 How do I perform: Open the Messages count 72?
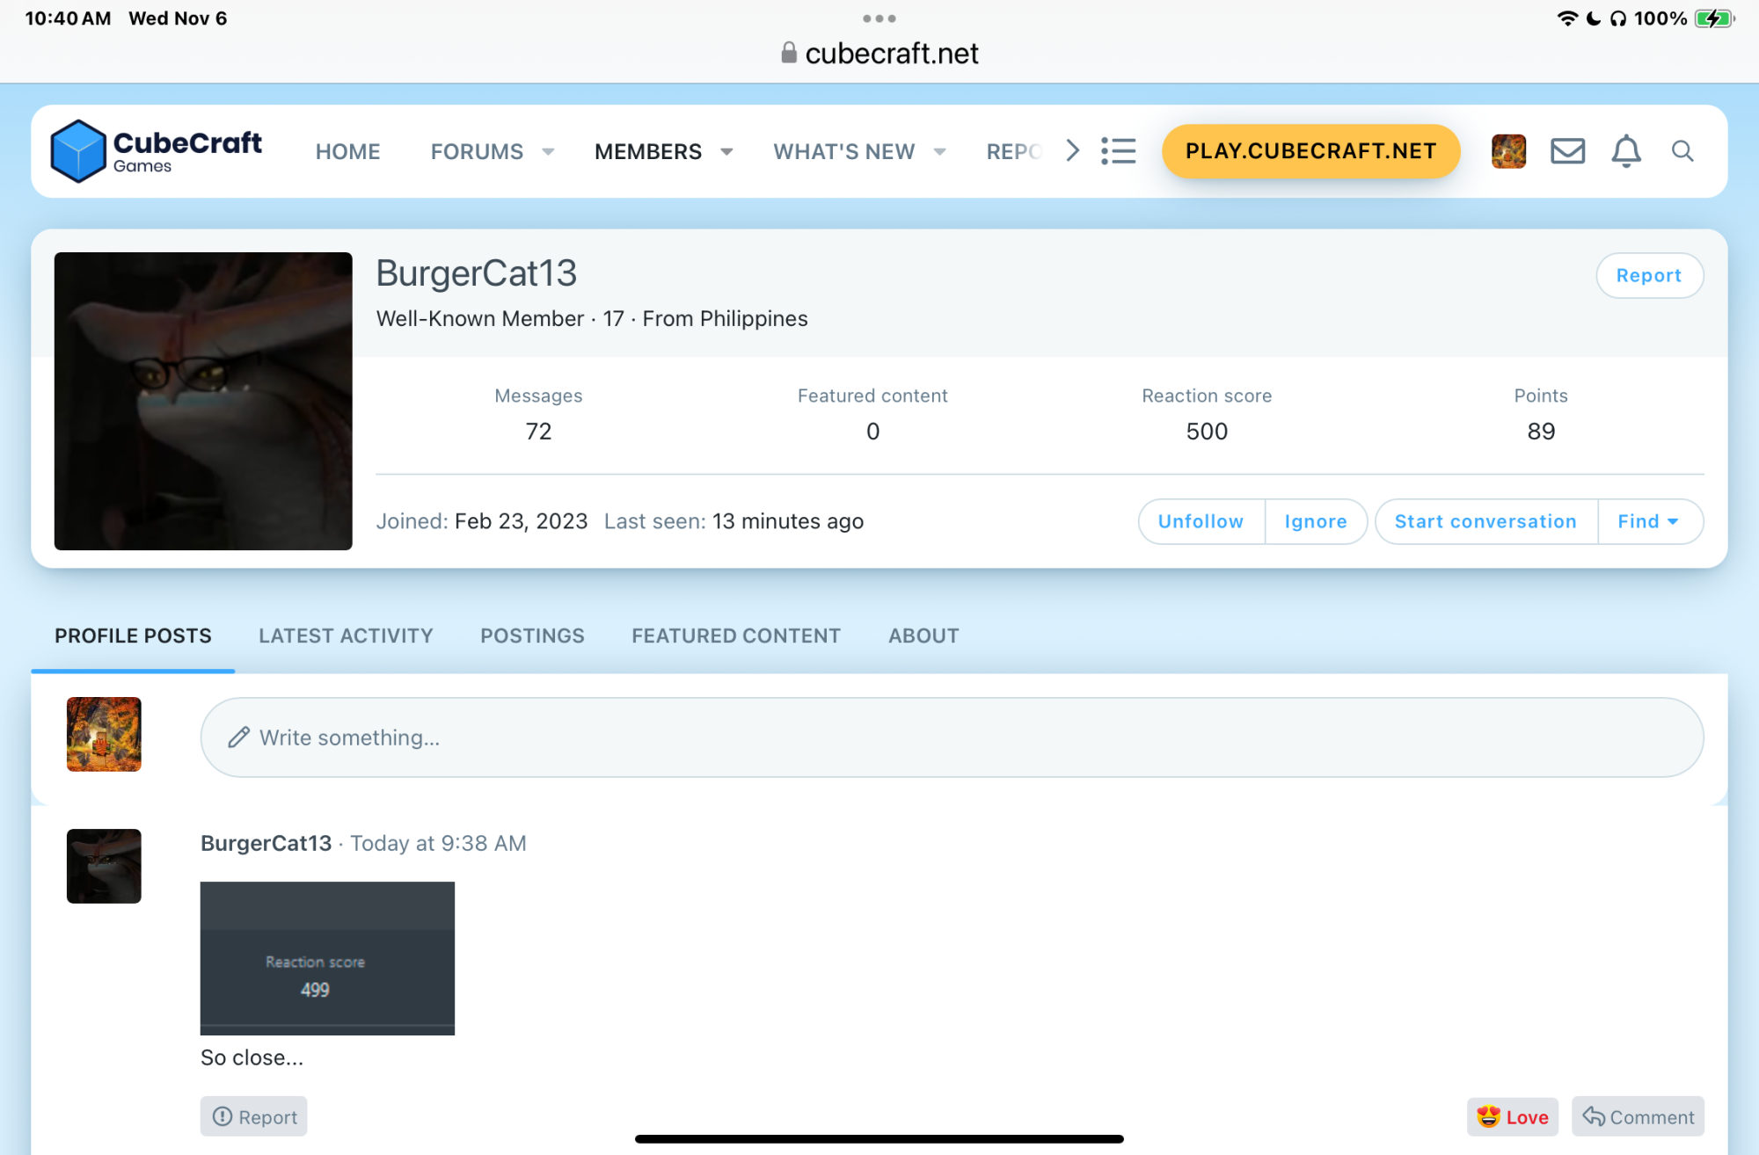(538, 431)
